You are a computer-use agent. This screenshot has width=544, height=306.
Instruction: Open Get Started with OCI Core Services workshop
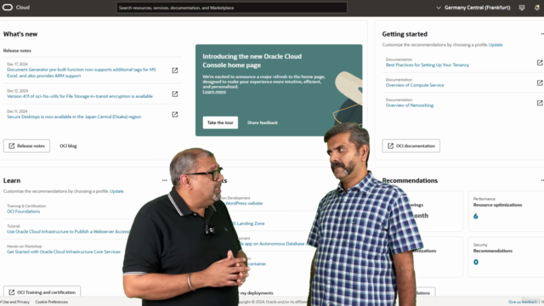click(64, 252)
